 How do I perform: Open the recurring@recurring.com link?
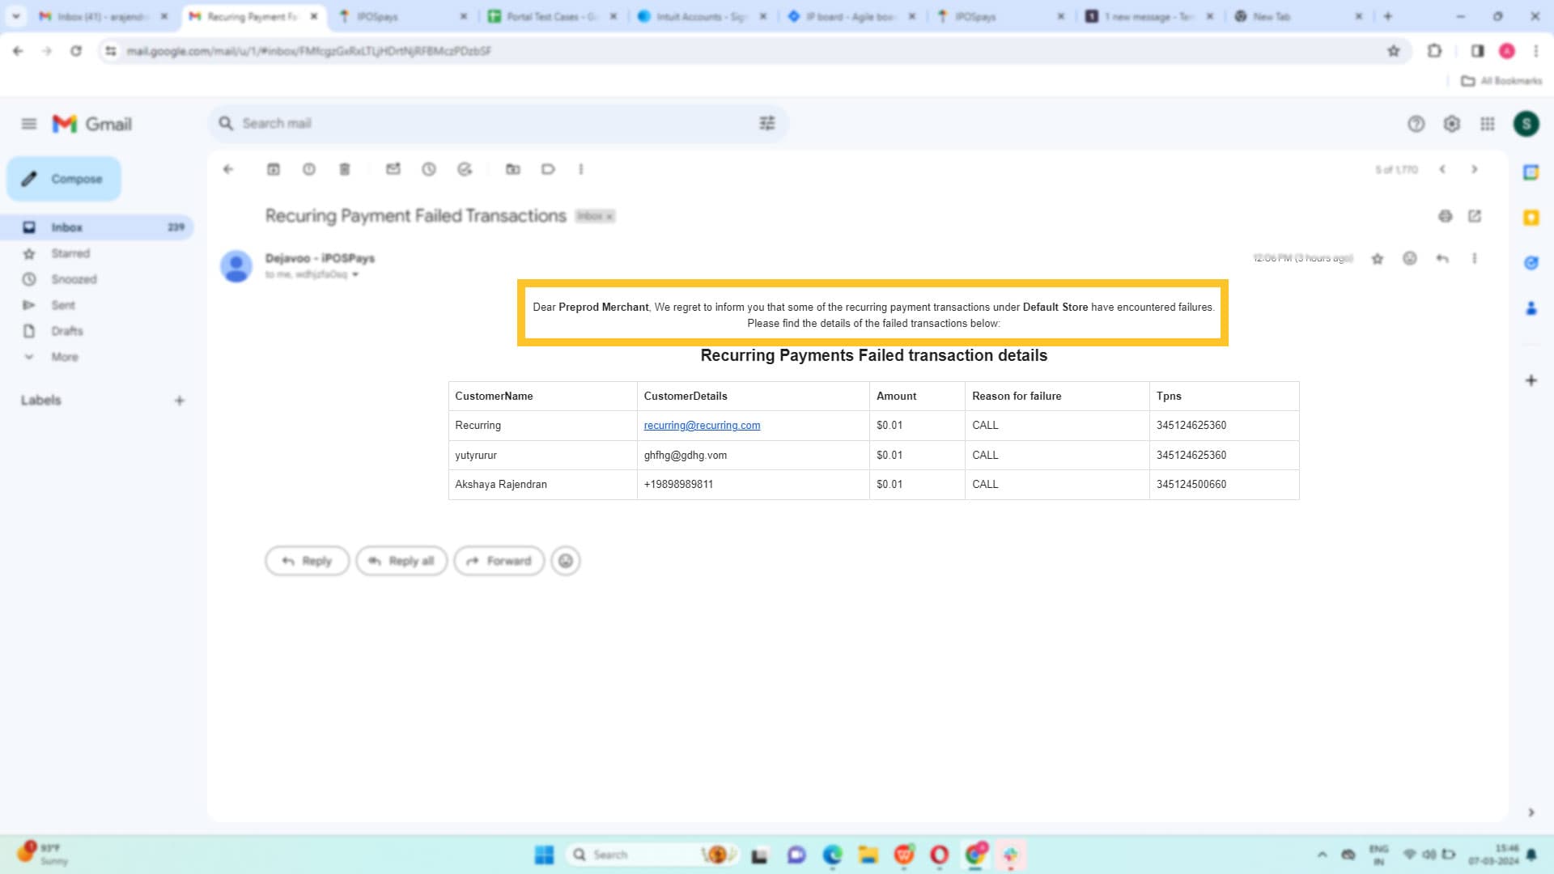(702, 426)
